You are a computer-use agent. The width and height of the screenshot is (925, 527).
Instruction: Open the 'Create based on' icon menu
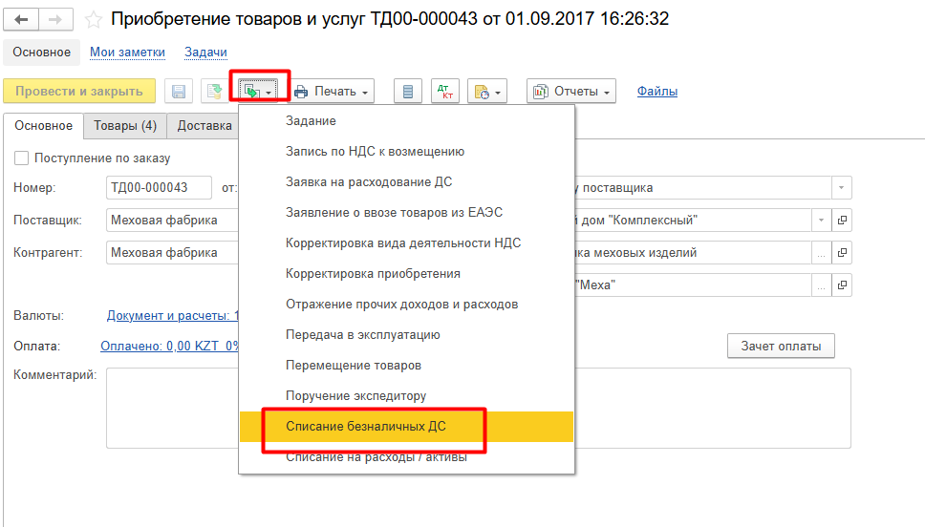258,92
